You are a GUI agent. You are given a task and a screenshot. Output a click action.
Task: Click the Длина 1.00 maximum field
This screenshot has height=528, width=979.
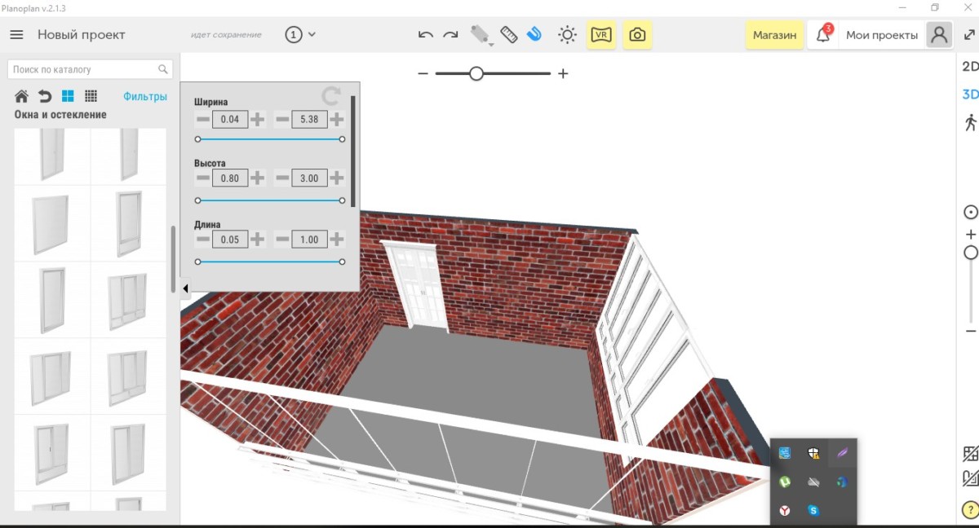(x=309, y=239)
